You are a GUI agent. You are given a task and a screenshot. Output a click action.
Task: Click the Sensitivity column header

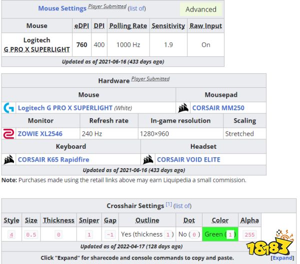(x=168, y=26)
